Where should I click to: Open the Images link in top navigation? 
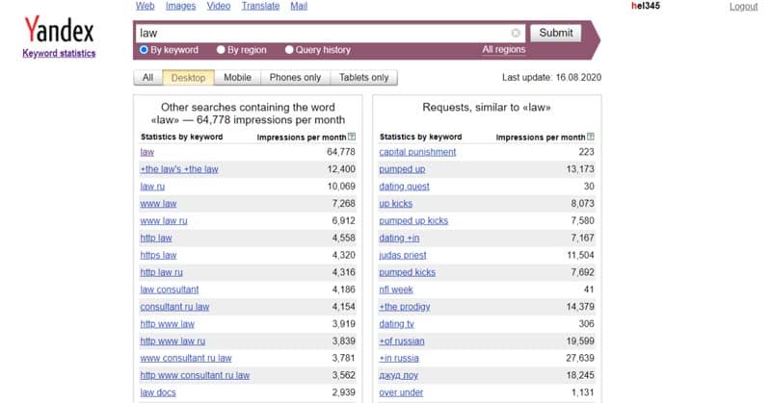tap(180, 6)
